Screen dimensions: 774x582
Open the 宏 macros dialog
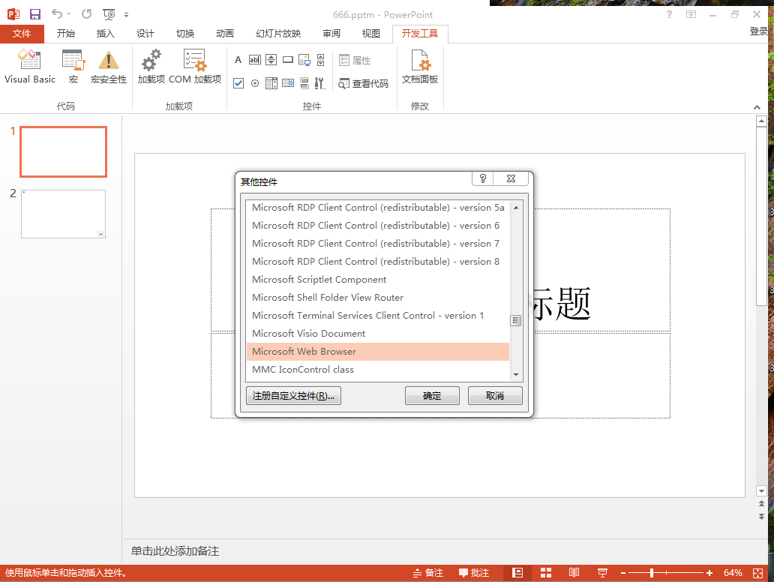(x=73, y=67)
